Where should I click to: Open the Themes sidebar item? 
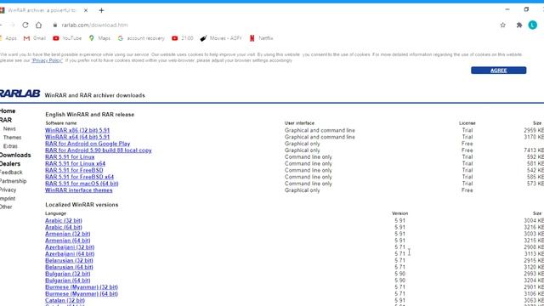(x=12, y=138)
